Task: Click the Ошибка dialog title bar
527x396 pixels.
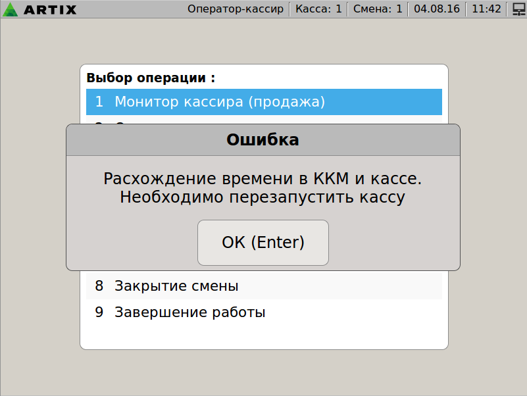Action: click(x=263, y=139)
